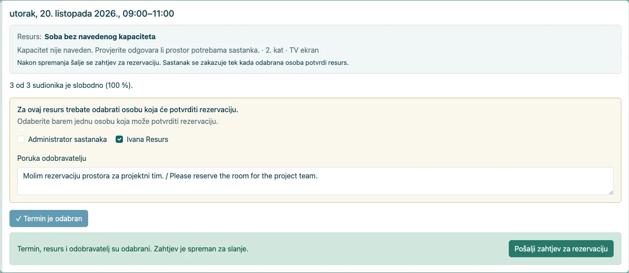Select the heading utorak, 20. listopada 2026., 09:00–11:00
This screenshot has width=629, height=273.
click(x=92, y=14)
